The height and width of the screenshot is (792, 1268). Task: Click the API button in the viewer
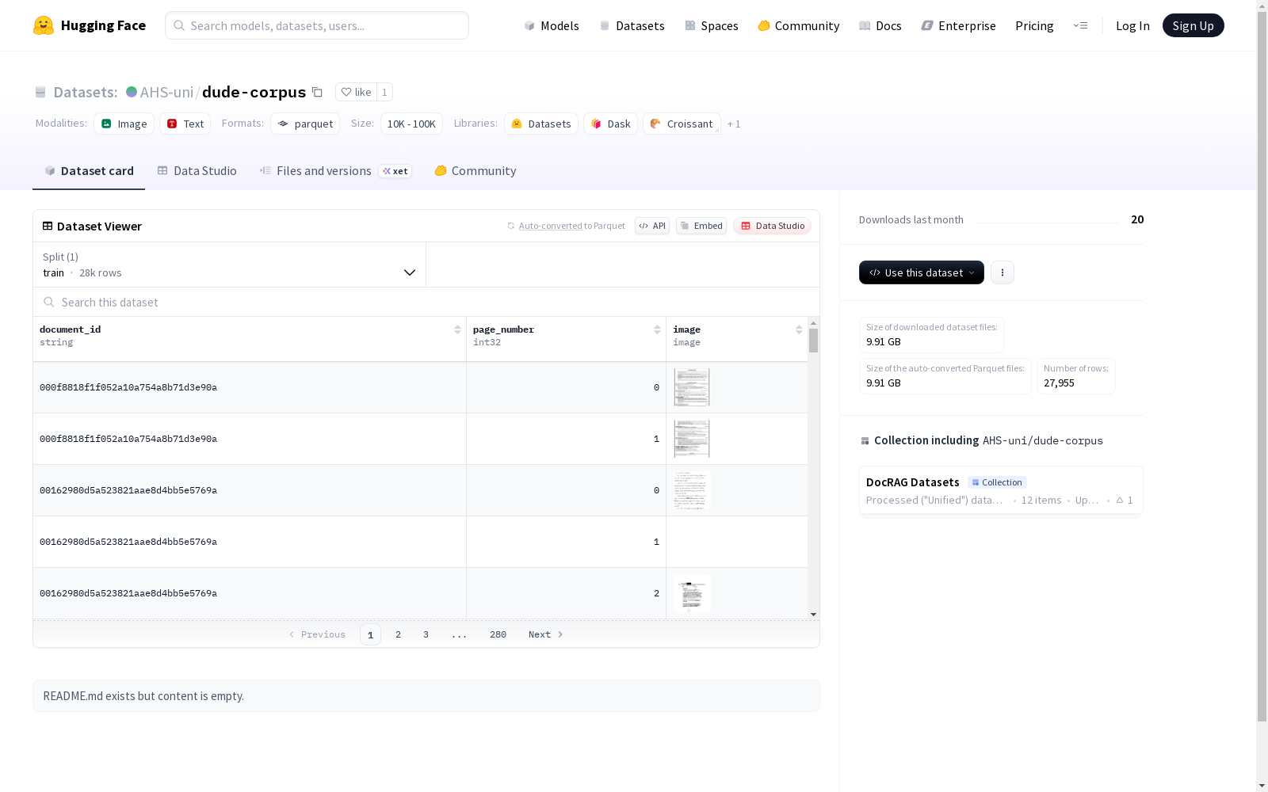click(652, 226)
